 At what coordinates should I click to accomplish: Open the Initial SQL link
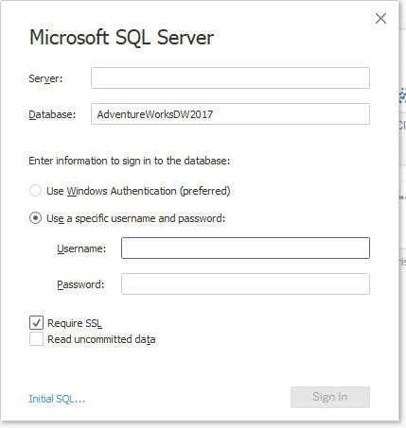(x=57, y=399)
